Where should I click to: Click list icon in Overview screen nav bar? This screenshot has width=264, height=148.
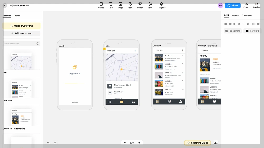point(157,101)
